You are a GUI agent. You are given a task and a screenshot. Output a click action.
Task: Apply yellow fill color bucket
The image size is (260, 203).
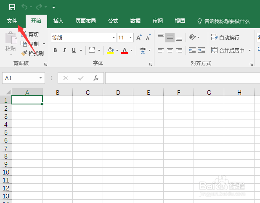(110, 50)
